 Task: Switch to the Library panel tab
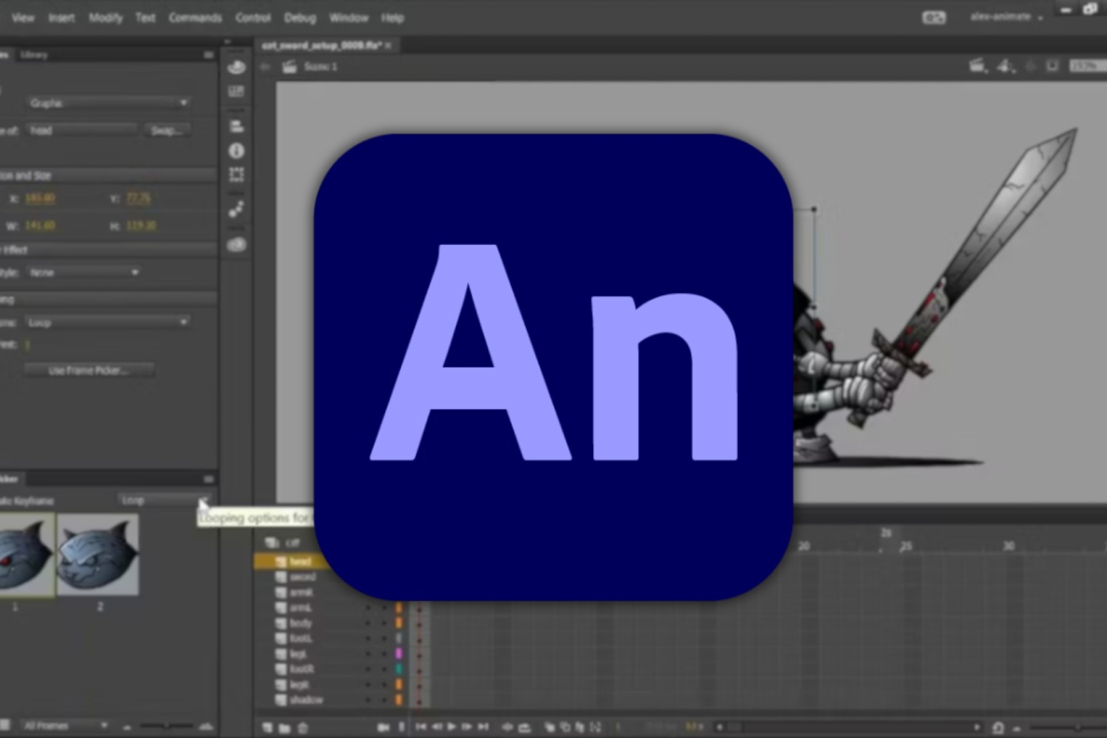pyautogui.click(x=33, y=55)
